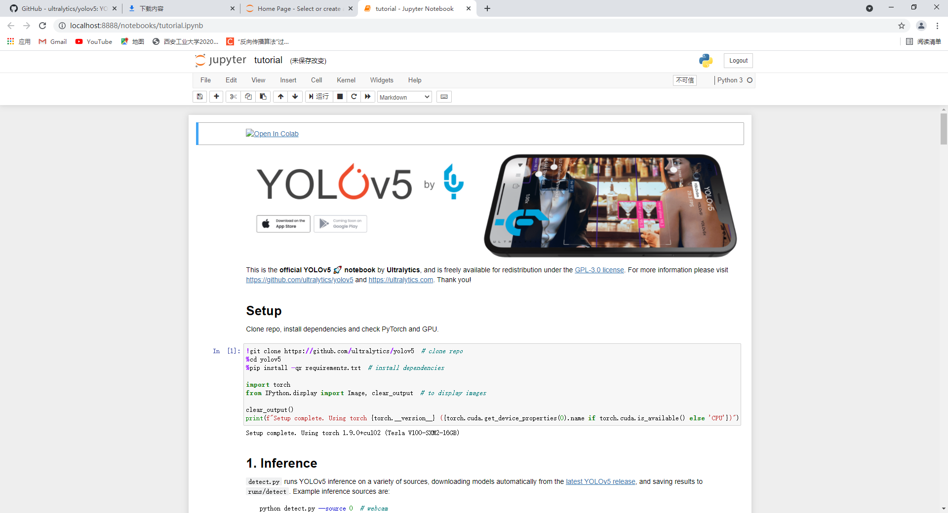The image size is (948, 513).
Task: Cut the selected cell with scissors icon
Action: pyautogui.click(x=233, y=97)
